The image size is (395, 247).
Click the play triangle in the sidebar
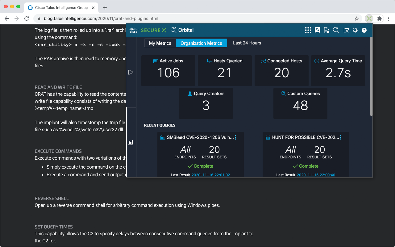click(x=131, y=72)
